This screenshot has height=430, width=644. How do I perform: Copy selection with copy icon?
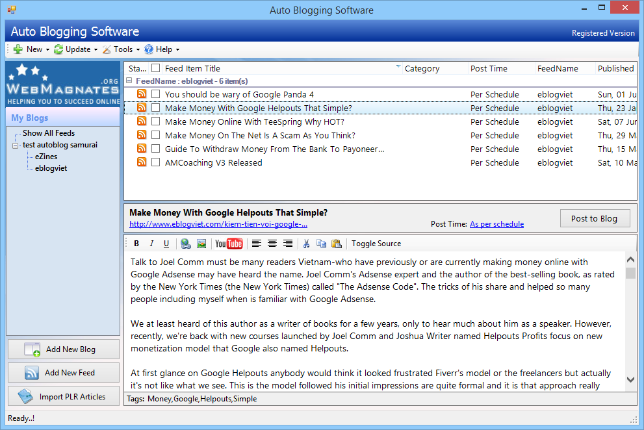[x=321, y=244]
